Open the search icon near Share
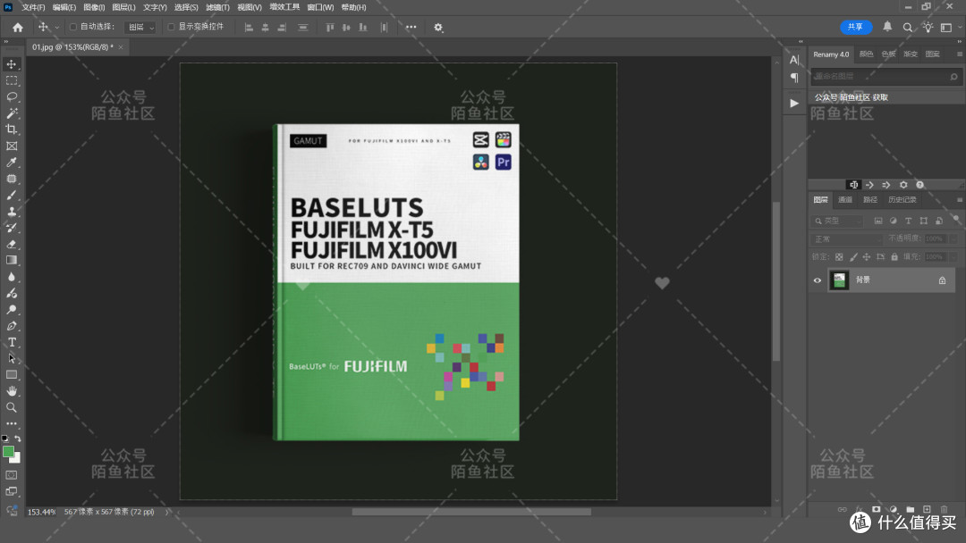Image resolution: width=966 pixels, height=543 pixels. (x=908, y=27)
